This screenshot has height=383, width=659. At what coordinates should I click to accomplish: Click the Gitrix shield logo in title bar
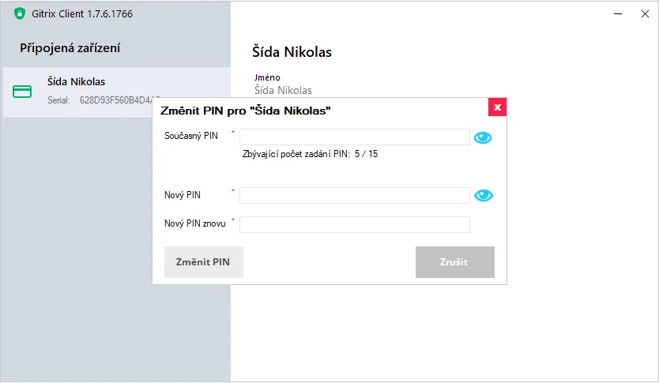[20, 13]
